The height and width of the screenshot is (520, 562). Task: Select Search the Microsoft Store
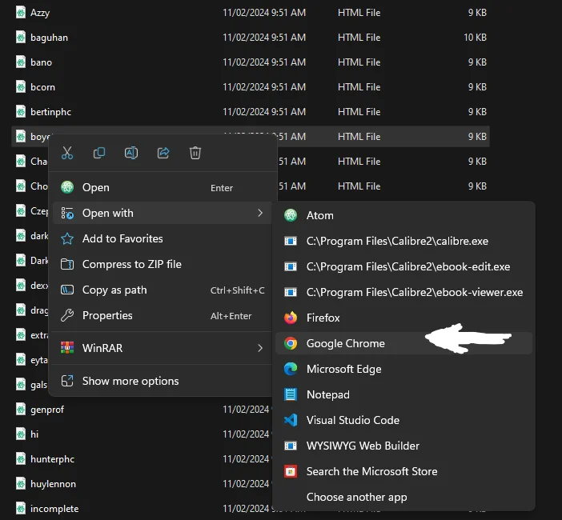pos(404,471)
